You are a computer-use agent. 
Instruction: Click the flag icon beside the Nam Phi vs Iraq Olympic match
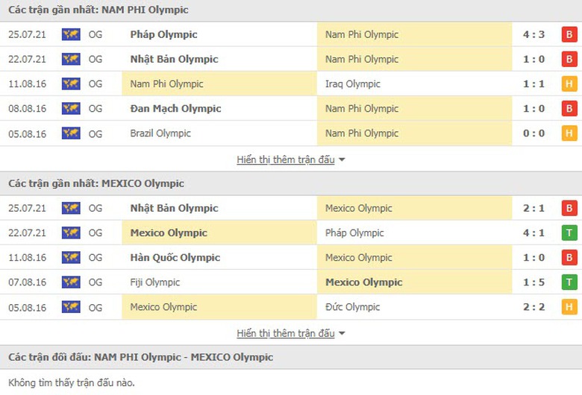coord(71,84)
